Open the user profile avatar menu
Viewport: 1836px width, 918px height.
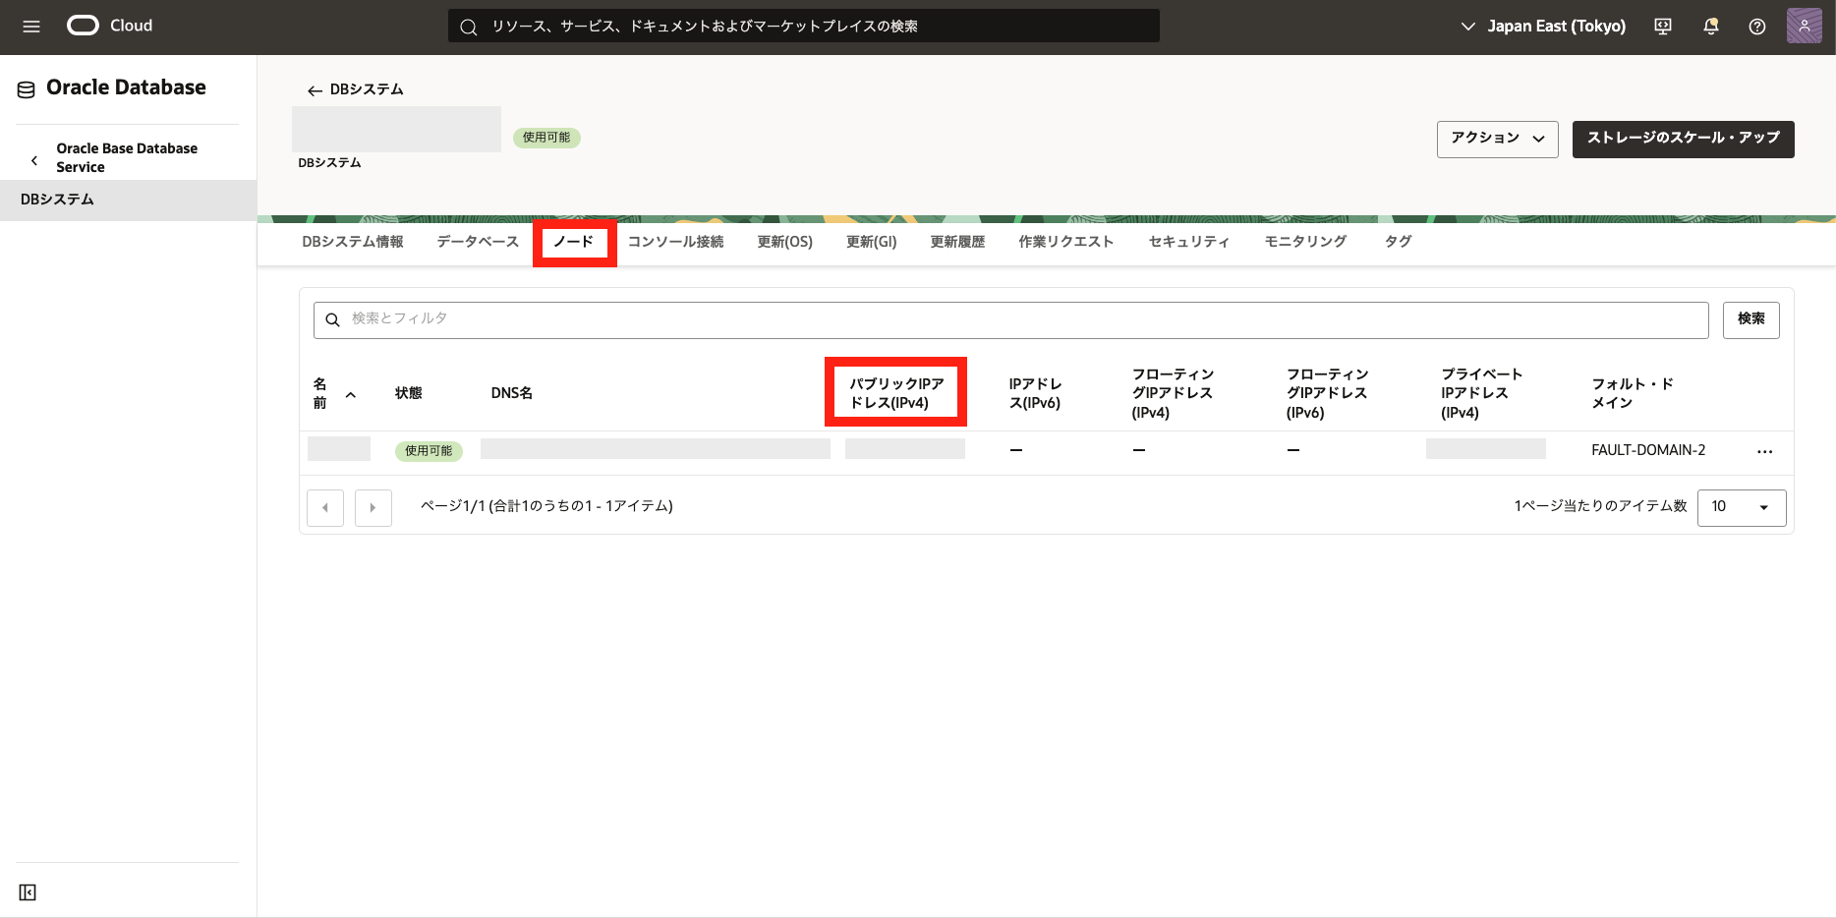point(1804,26)
